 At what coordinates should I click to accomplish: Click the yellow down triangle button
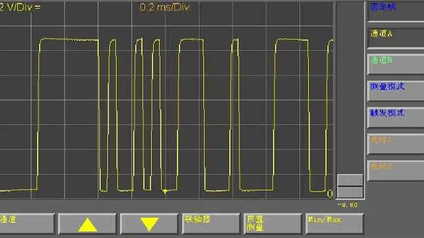coord(149,223)
